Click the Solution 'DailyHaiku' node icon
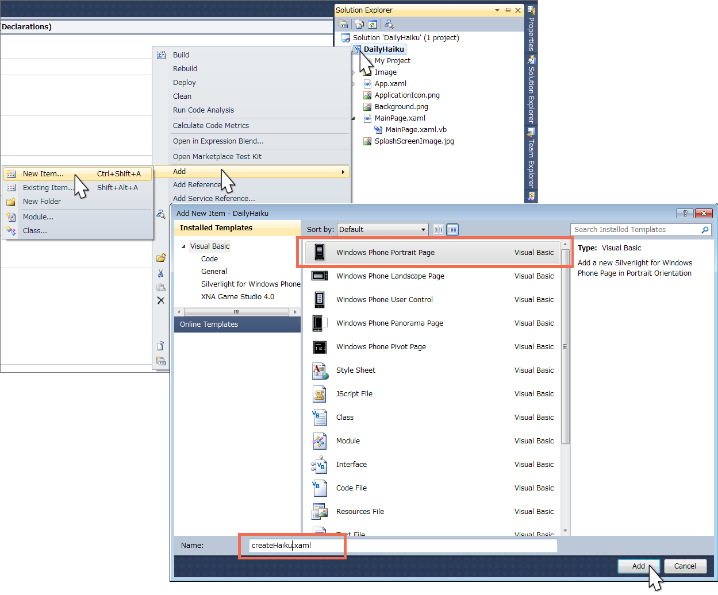Viewport: 718px width, 595px height. [345, 38]
